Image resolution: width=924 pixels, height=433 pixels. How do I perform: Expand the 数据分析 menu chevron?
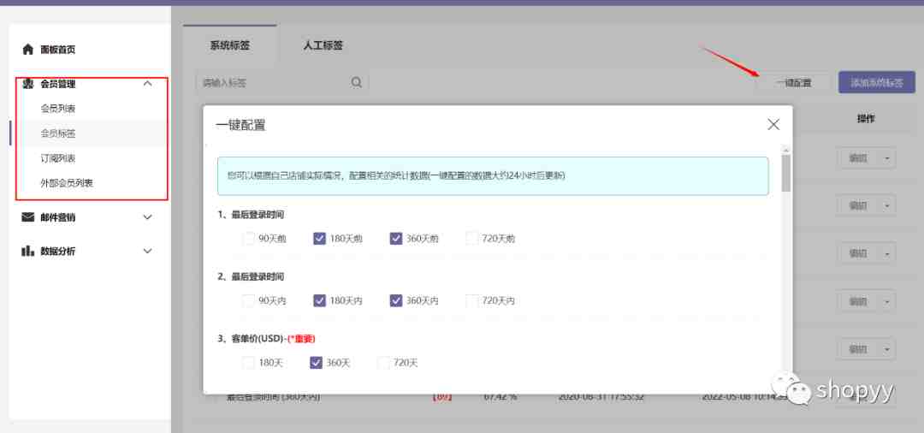[x=147, y=251]
